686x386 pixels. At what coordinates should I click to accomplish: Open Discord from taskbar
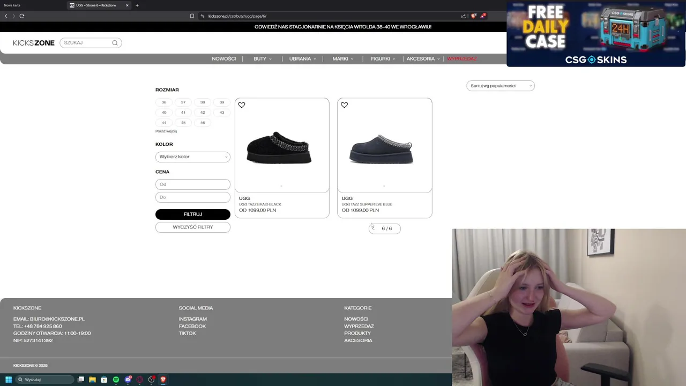tap(128, 380)
